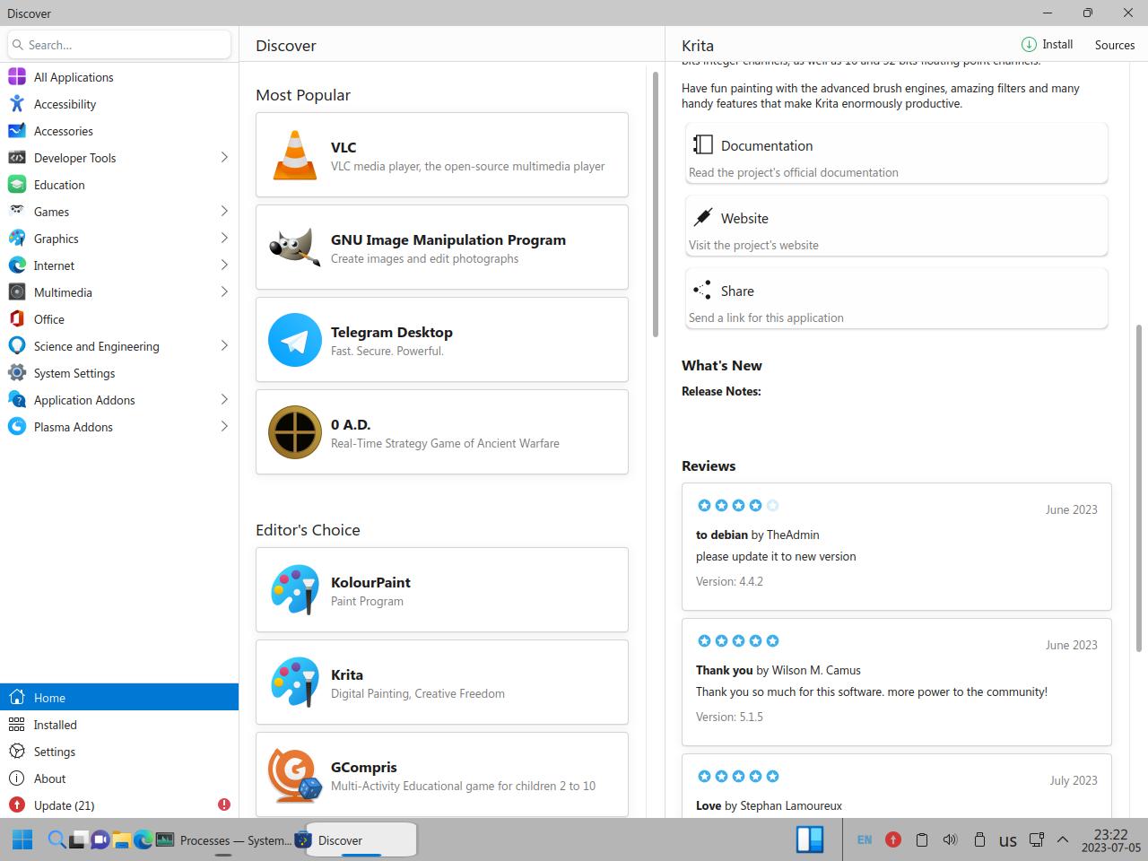Expand the Plasma Addons category
The width and height of the screenshot is (1148, 861).
[224, 427]
